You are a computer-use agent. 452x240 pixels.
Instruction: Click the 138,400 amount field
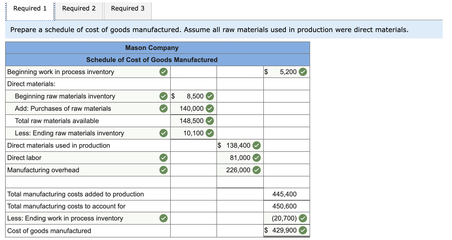[x=240, y=145]
